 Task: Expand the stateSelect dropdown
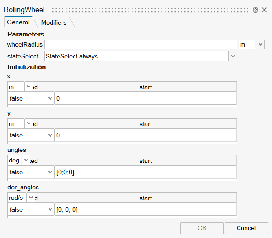click(233, 56)
